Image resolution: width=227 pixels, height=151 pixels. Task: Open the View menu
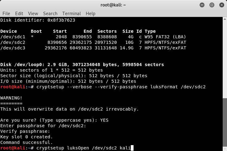click(33, 14)
